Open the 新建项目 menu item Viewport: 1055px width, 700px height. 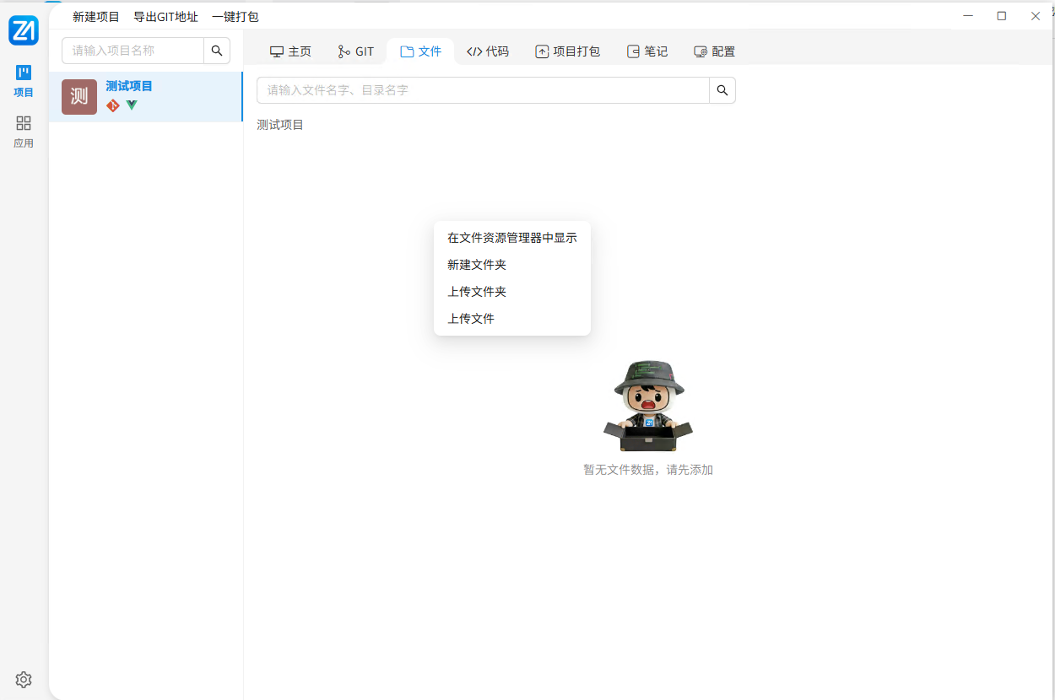[x=95, y=16]
